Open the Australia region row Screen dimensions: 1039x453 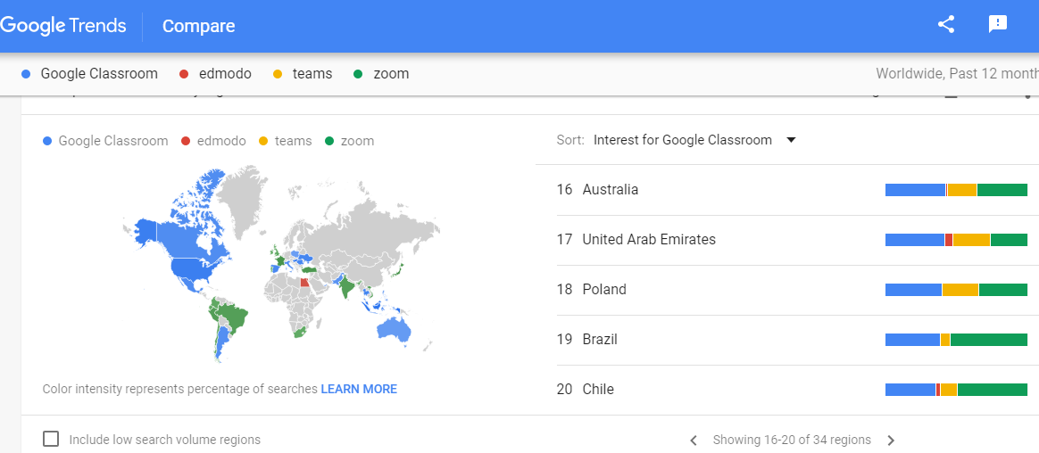coord(611,190)
